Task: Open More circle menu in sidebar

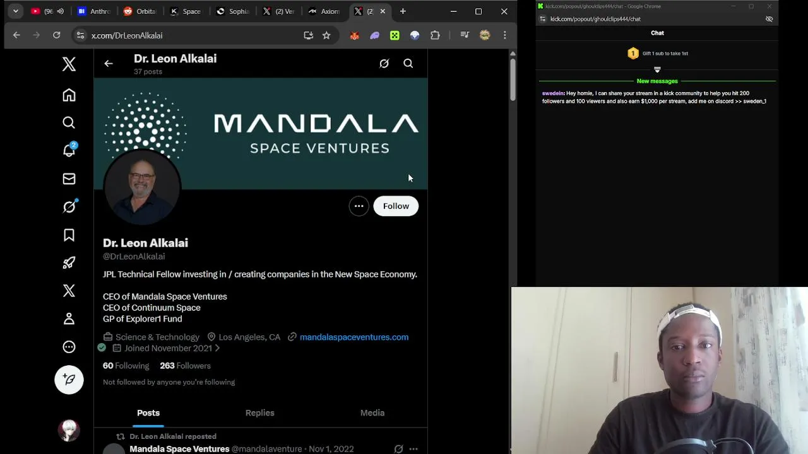Action: pyautogui.click(x=69, y=347)
